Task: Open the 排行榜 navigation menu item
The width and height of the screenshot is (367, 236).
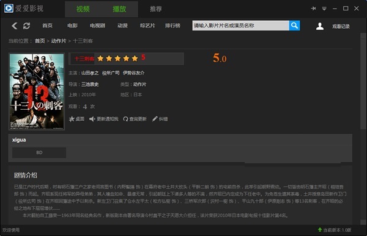Action: coord(172,26)
